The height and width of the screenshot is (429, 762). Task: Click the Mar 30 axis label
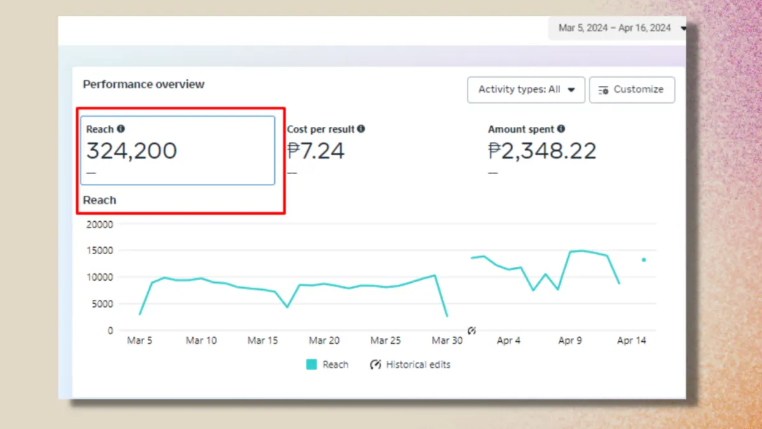click(447, 341)
